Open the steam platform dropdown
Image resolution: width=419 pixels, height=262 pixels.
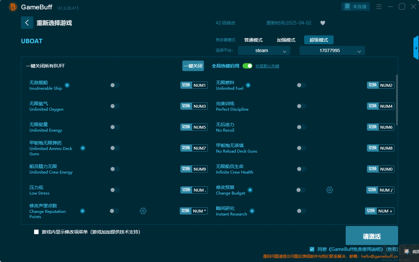264,50
